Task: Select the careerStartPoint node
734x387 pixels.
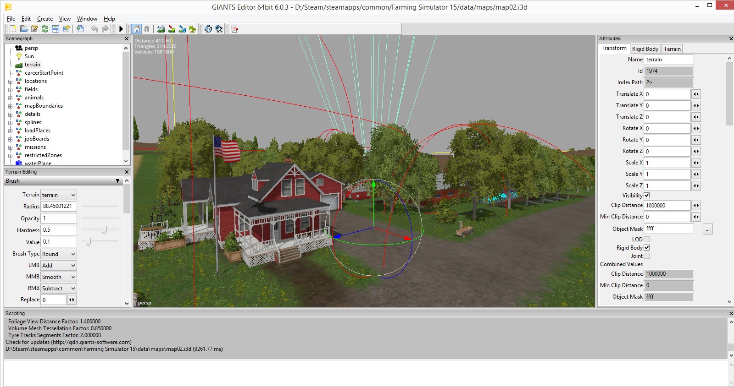Action: [44, 73]
